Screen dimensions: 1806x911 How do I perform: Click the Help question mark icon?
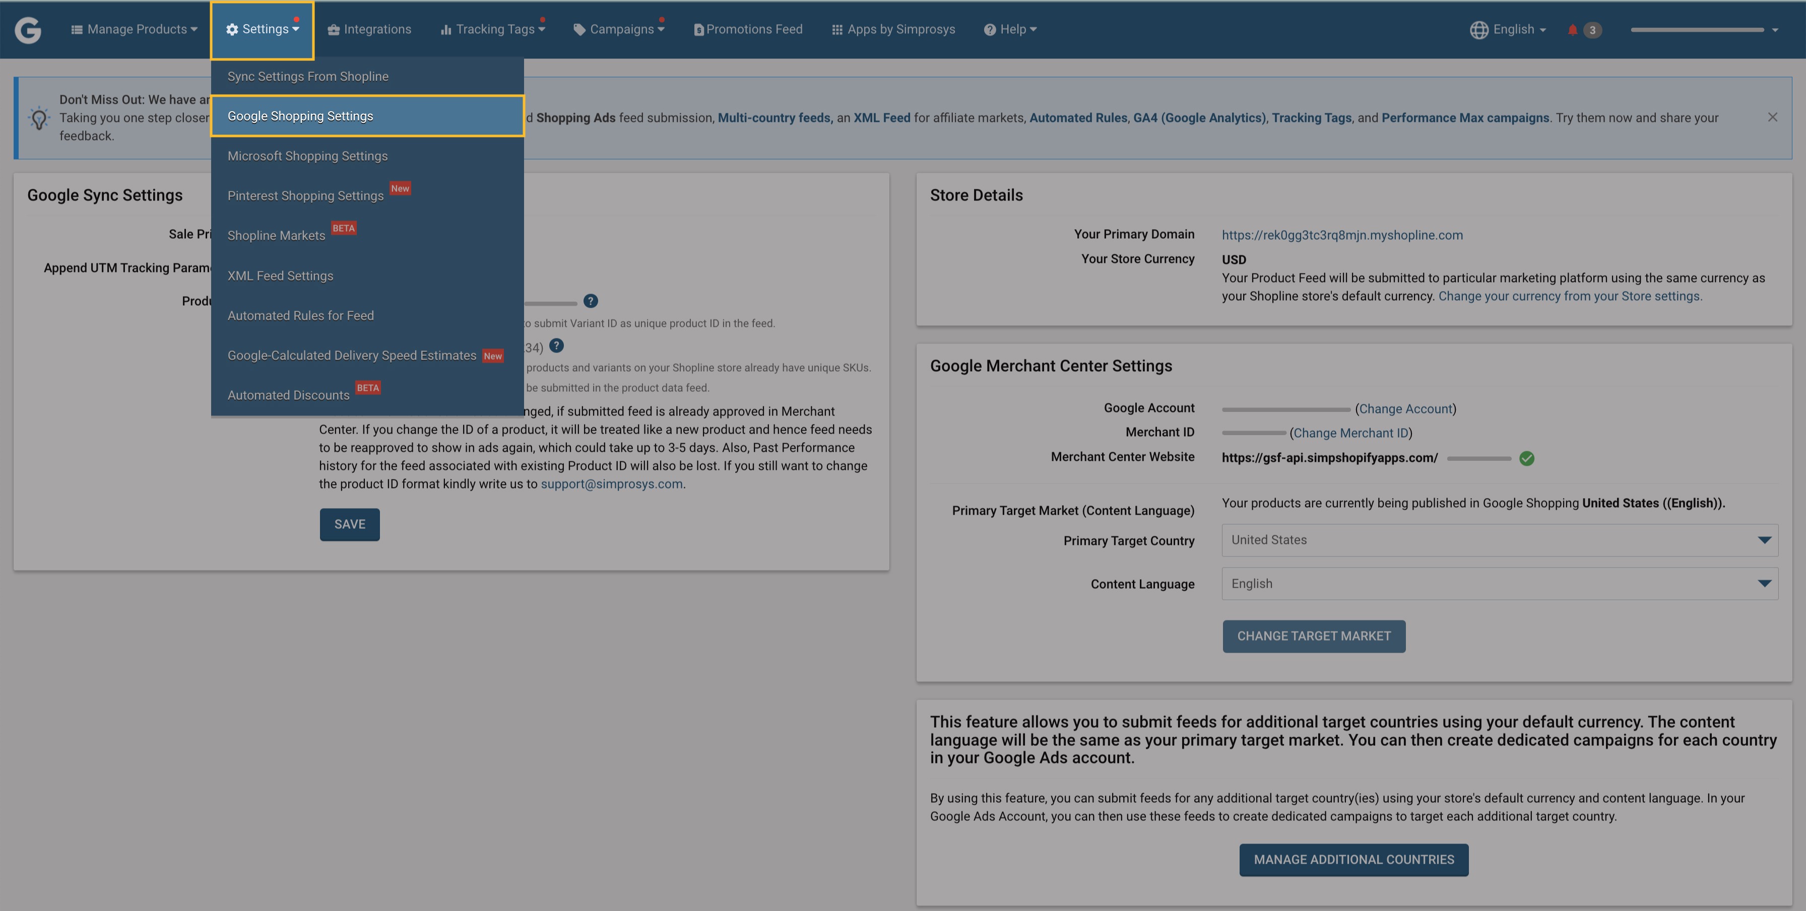[x=989, y=29]
